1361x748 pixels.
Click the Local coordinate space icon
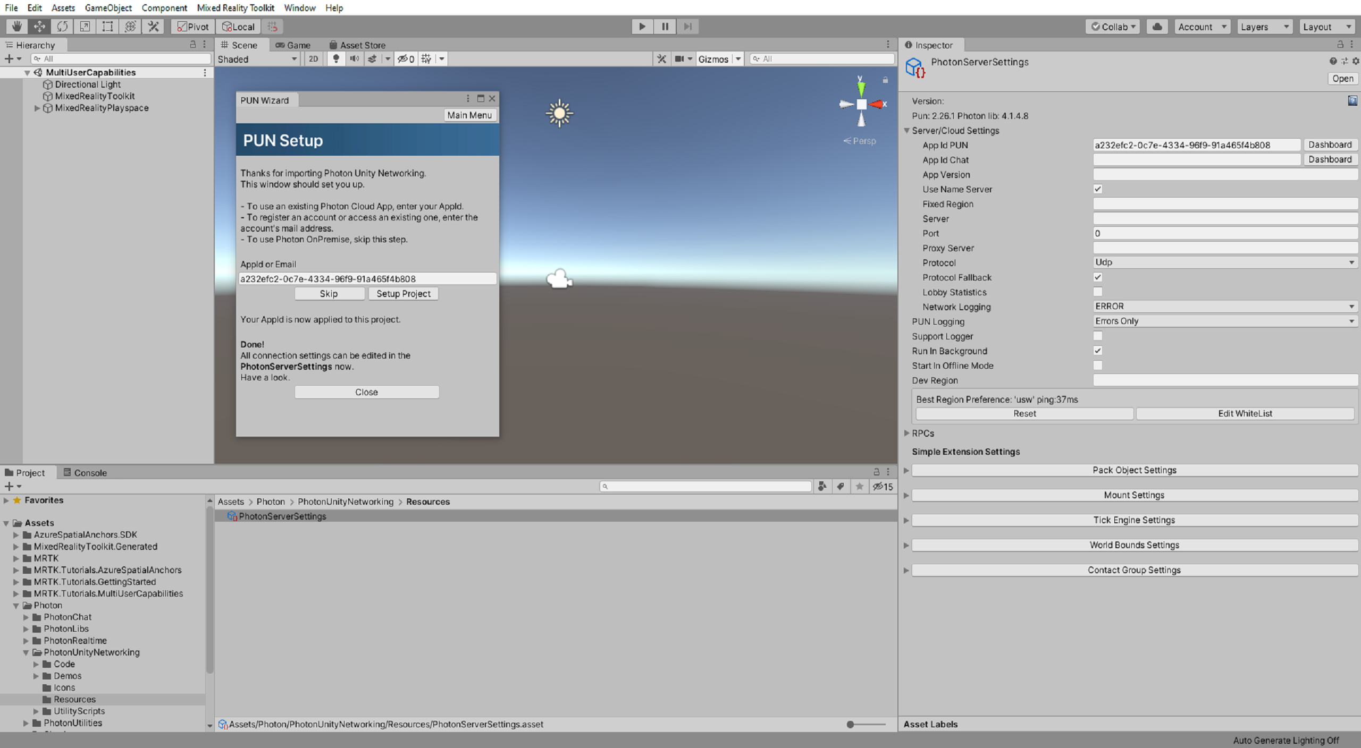236,26
